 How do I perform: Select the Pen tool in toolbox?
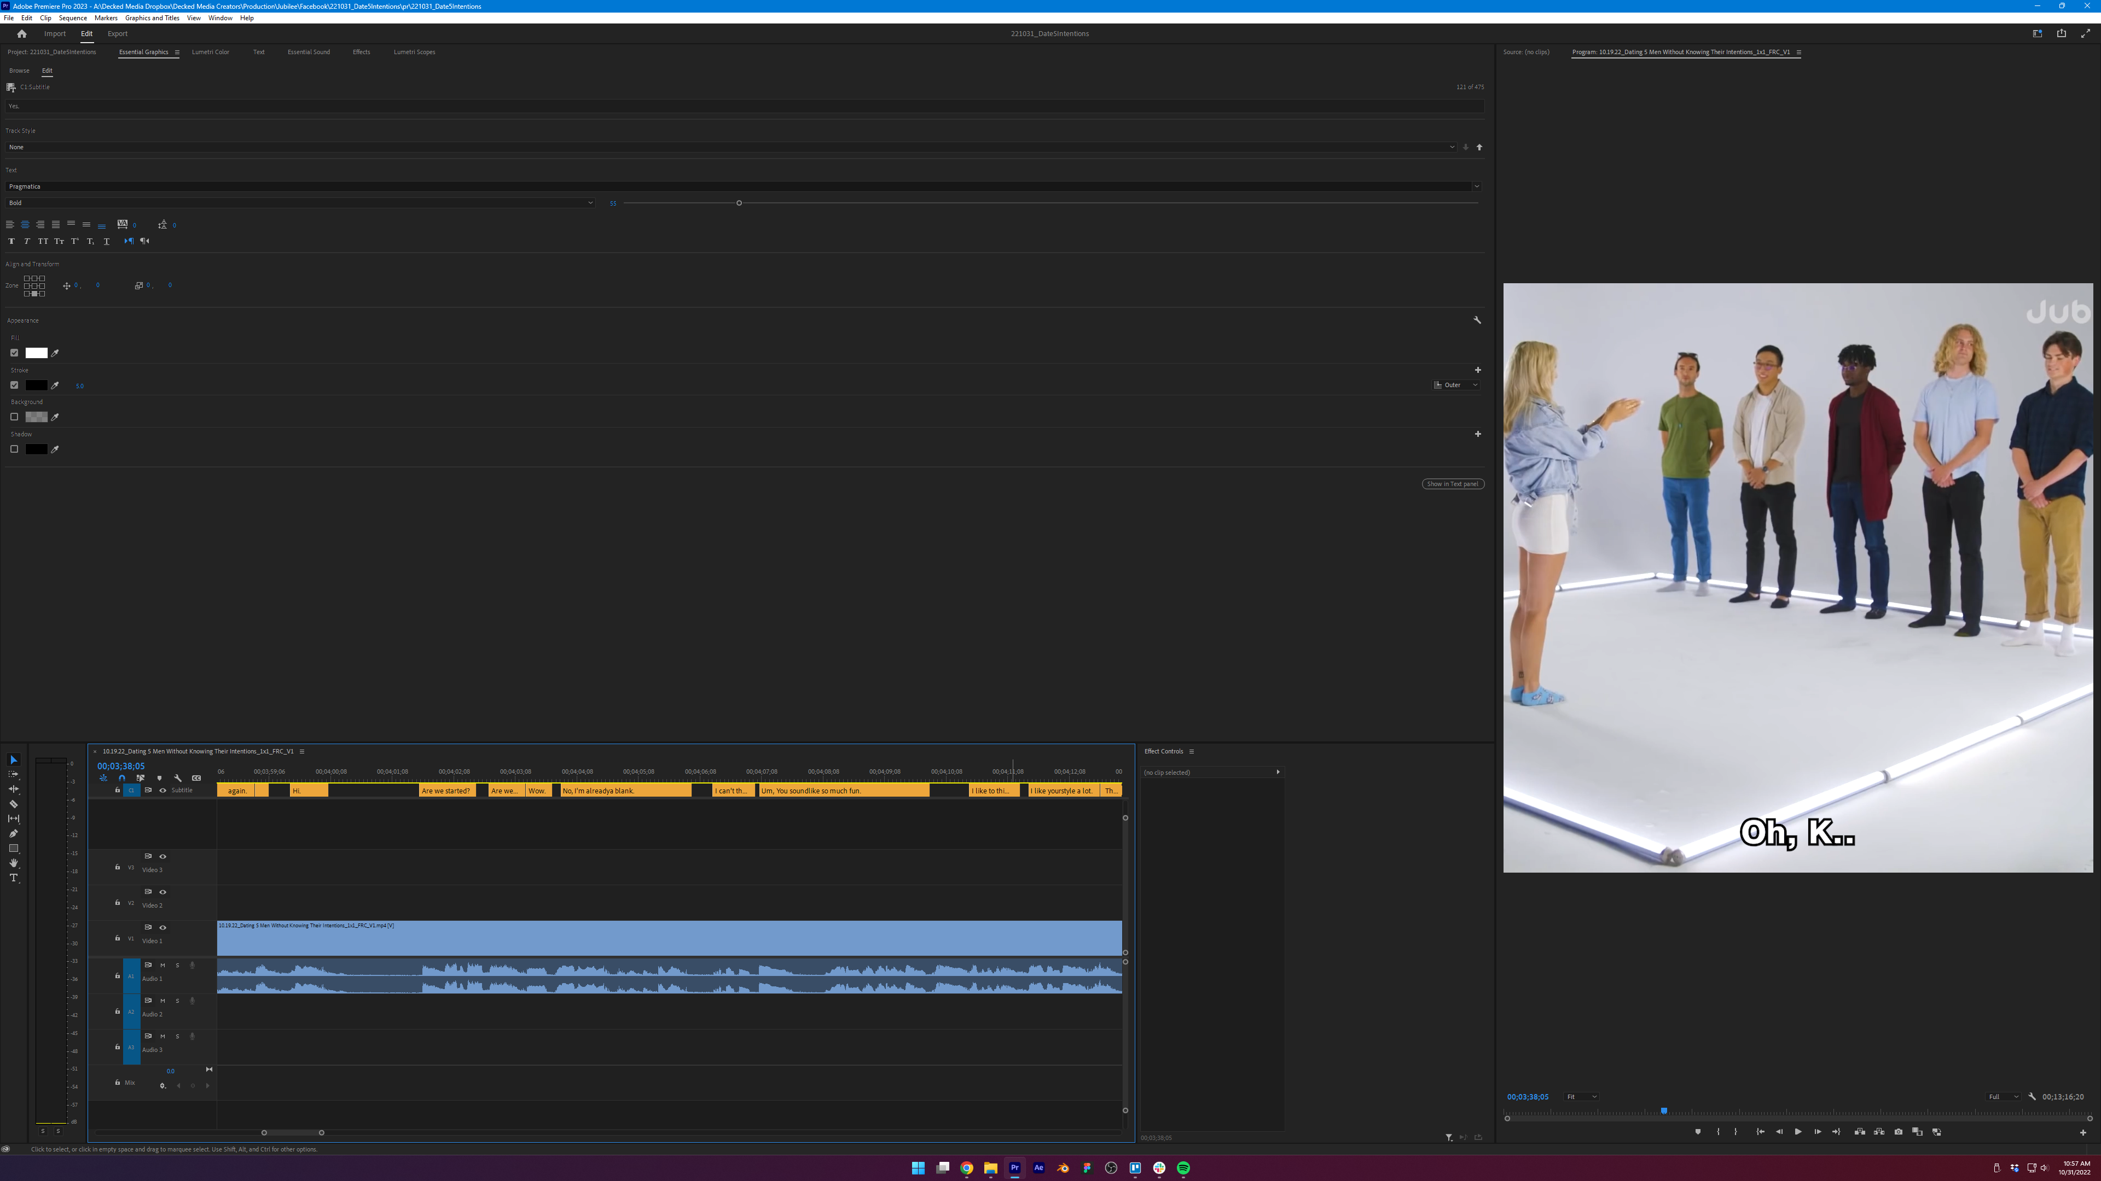pyautogui.click(x=13, y=834)
